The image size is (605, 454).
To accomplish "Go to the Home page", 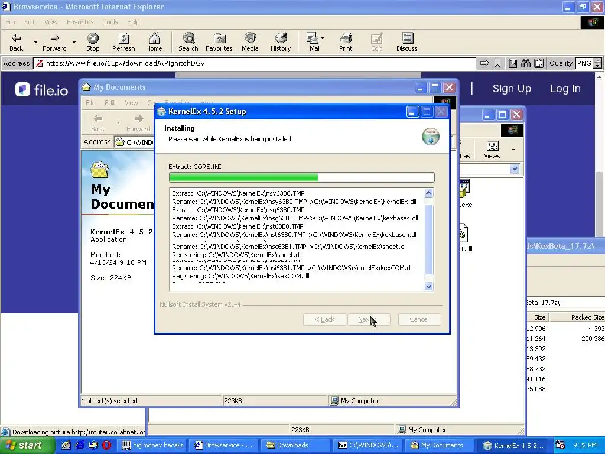I will 154,42.
